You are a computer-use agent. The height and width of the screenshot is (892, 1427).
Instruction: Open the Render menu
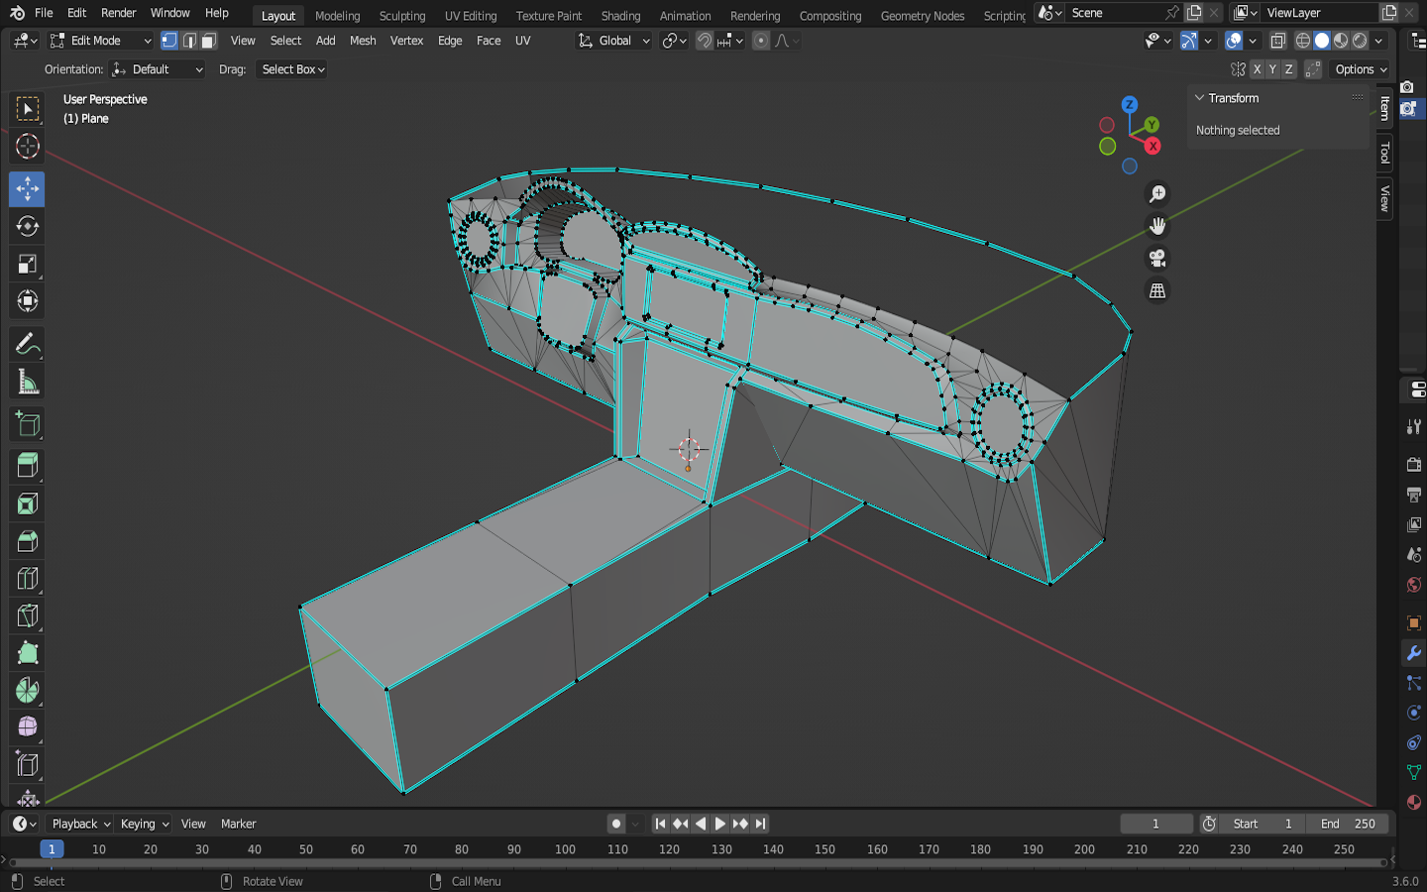click(x=118, y=13)
